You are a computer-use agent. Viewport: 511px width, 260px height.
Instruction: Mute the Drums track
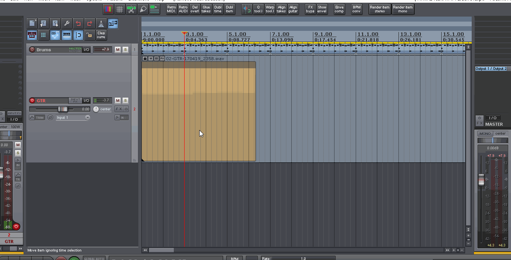pos(118,49)
